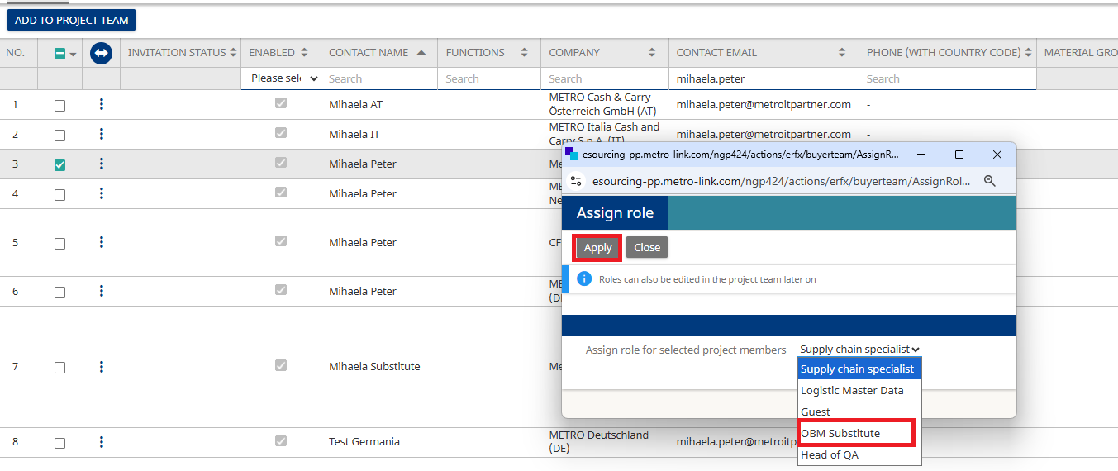Viewport: 1118px width, 471px height.
Task: Click the Add To Project Team button
Action: pos(71,20)
